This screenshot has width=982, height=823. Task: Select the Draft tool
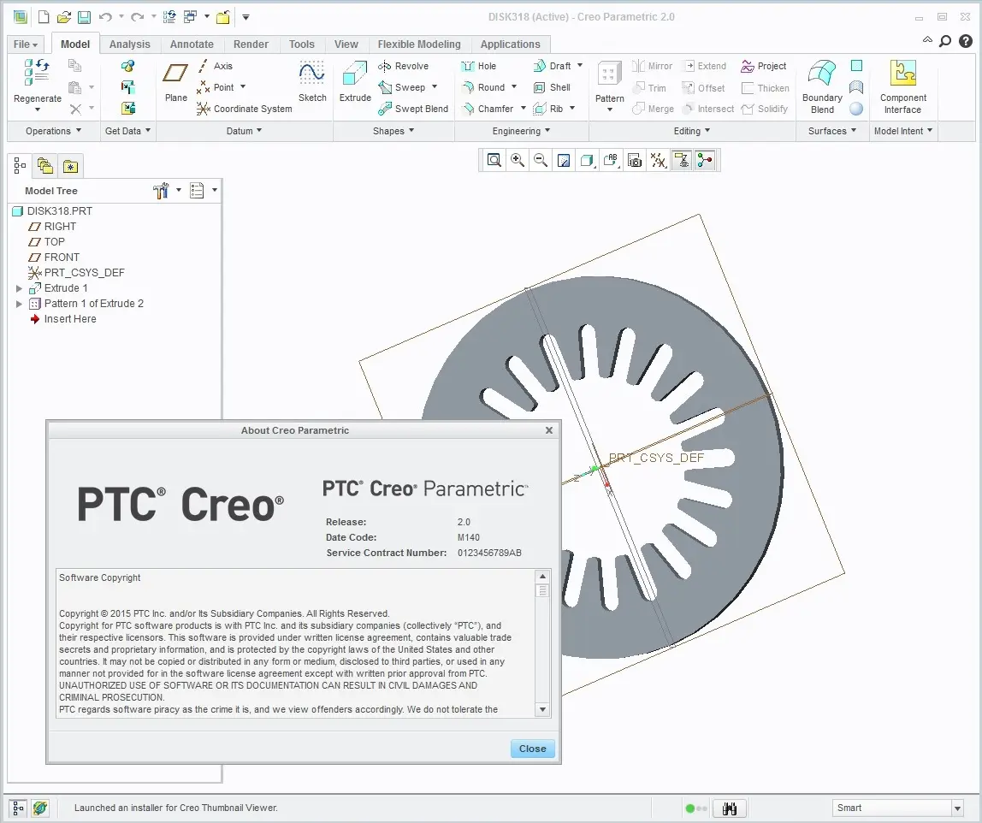coord(552,66)
